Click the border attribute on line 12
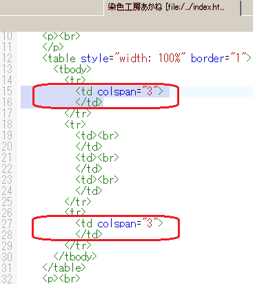Image resolution: width=253 pixels, height=284 pixels. coord(208,58)
